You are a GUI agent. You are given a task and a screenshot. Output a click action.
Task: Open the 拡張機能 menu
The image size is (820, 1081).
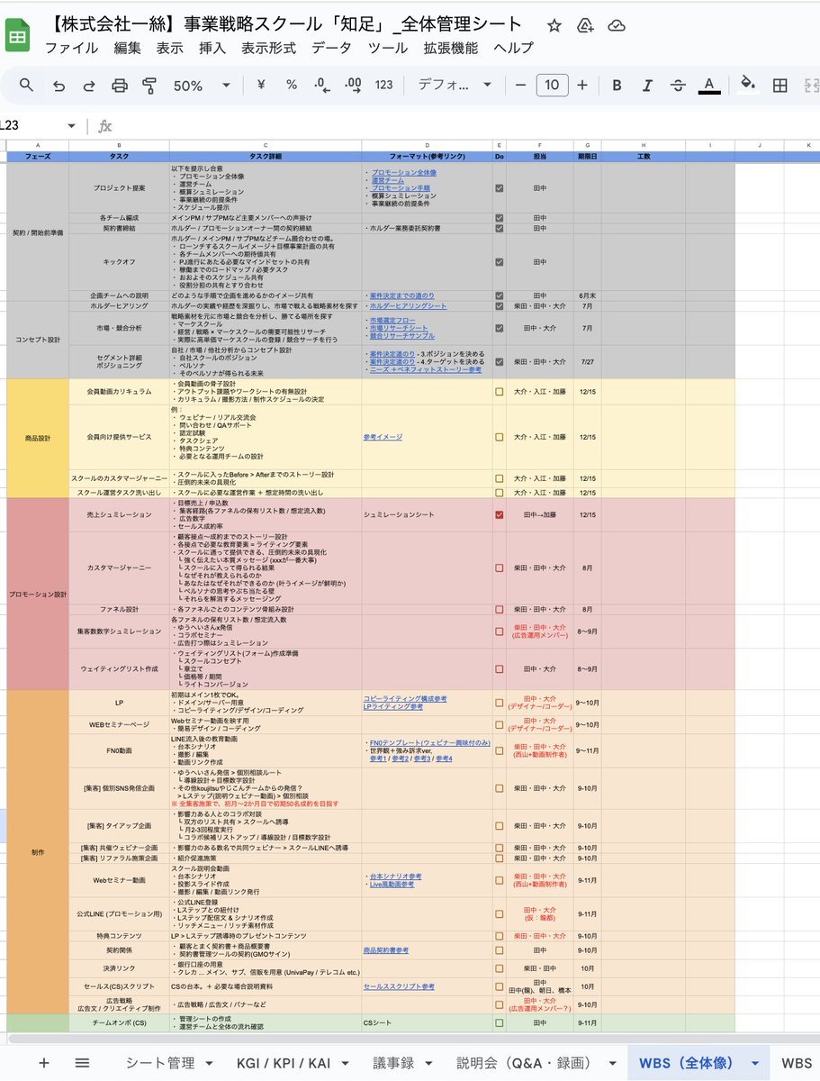tap(451, 49)
